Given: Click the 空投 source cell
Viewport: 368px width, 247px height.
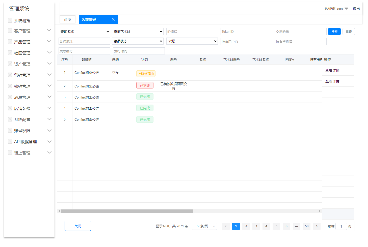Looking at the screenshot, I should click(x=115, y=73).
